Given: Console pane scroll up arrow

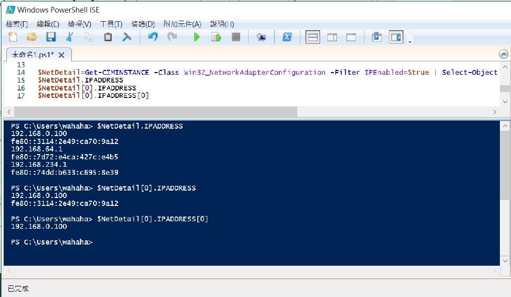Looking at the screenshot, I should pyautogui.click(x=505, y=126).
